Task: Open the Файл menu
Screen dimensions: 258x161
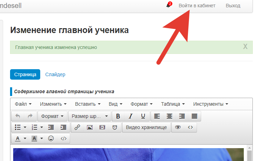Action: (23, 104)
